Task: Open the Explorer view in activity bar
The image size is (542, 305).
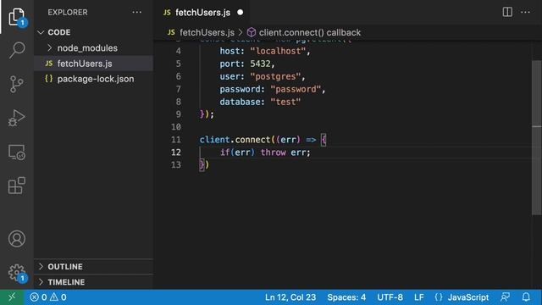Action: click(17, 17)
